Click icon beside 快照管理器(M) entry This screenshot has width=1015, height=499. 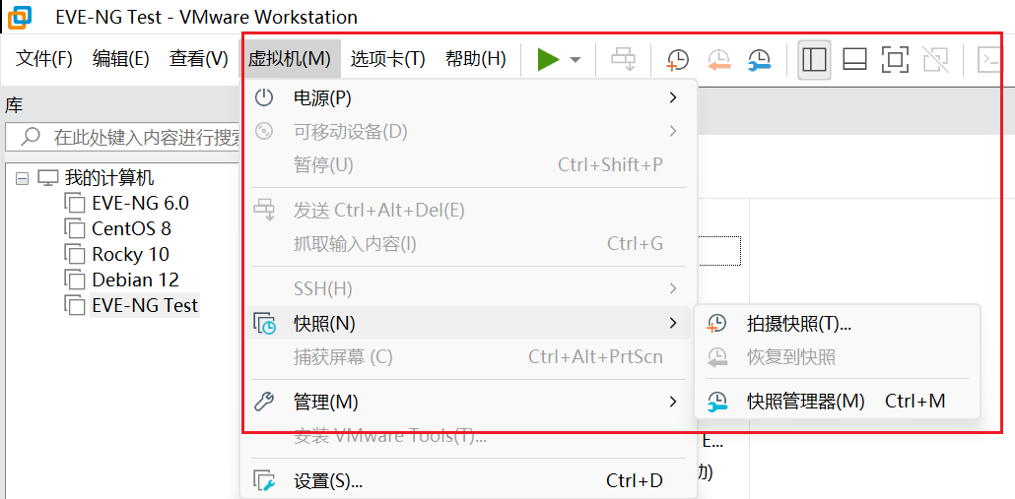[716, 402]
